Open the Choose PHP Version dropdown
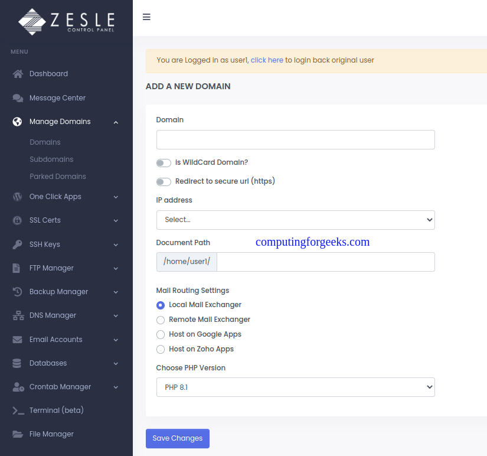487x456 pixels. 295,387
